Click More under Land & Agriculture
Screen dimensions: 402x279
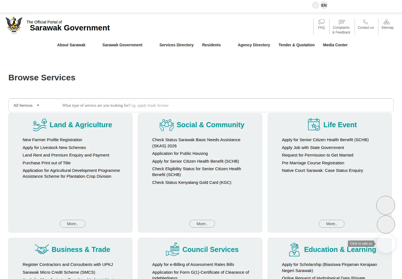point(73,224)
